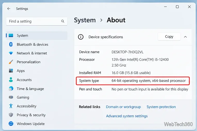Click the Accounts person icon

point(11,80)
